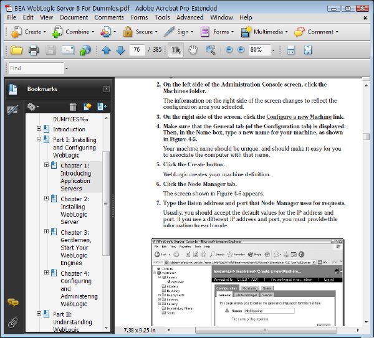The image size is (374, 338).
Task: Click the Email envelope icon
Action: (68, 50)
